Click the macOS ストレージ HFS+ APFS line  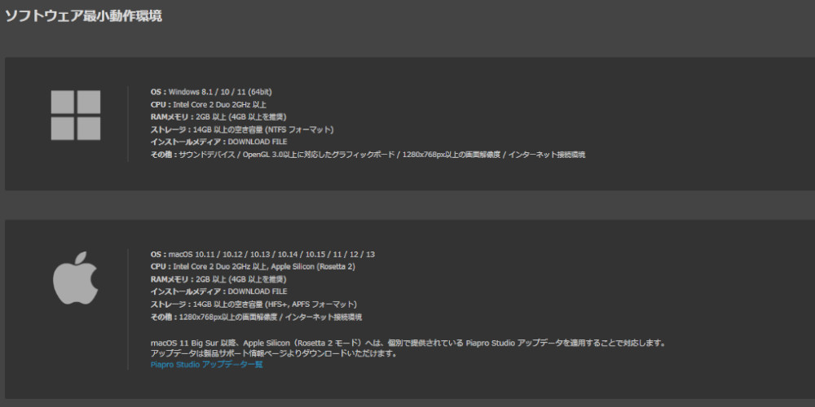(254, 304)
